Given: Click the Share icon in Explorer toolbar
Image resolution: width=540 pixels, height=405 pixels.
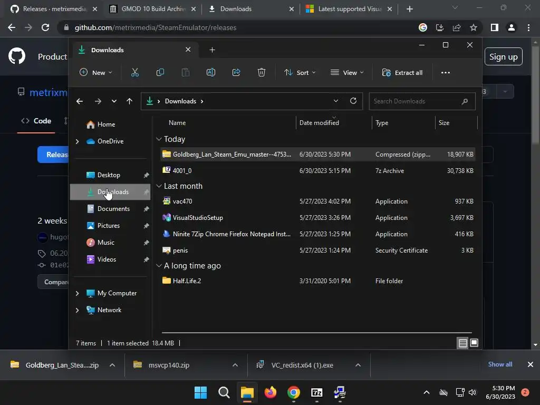Looking at the screenshot, I should click(236, 73).
